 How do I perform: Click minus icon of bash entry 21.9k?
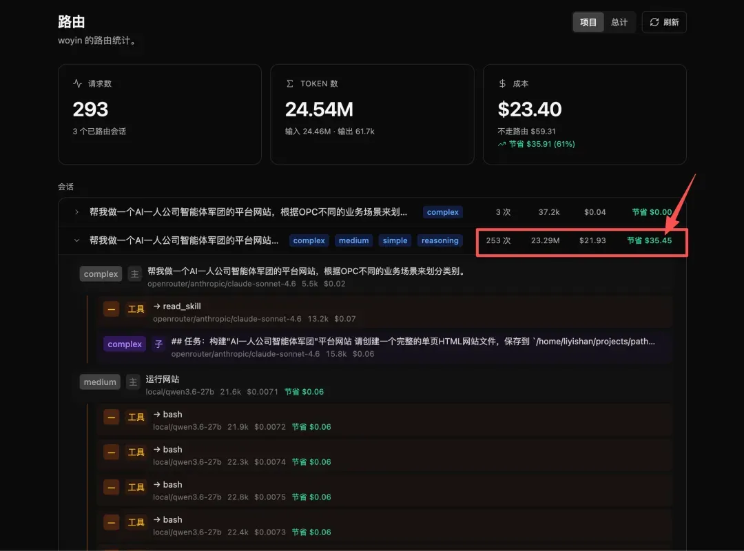pyautogui.click(x=111, y=417)
